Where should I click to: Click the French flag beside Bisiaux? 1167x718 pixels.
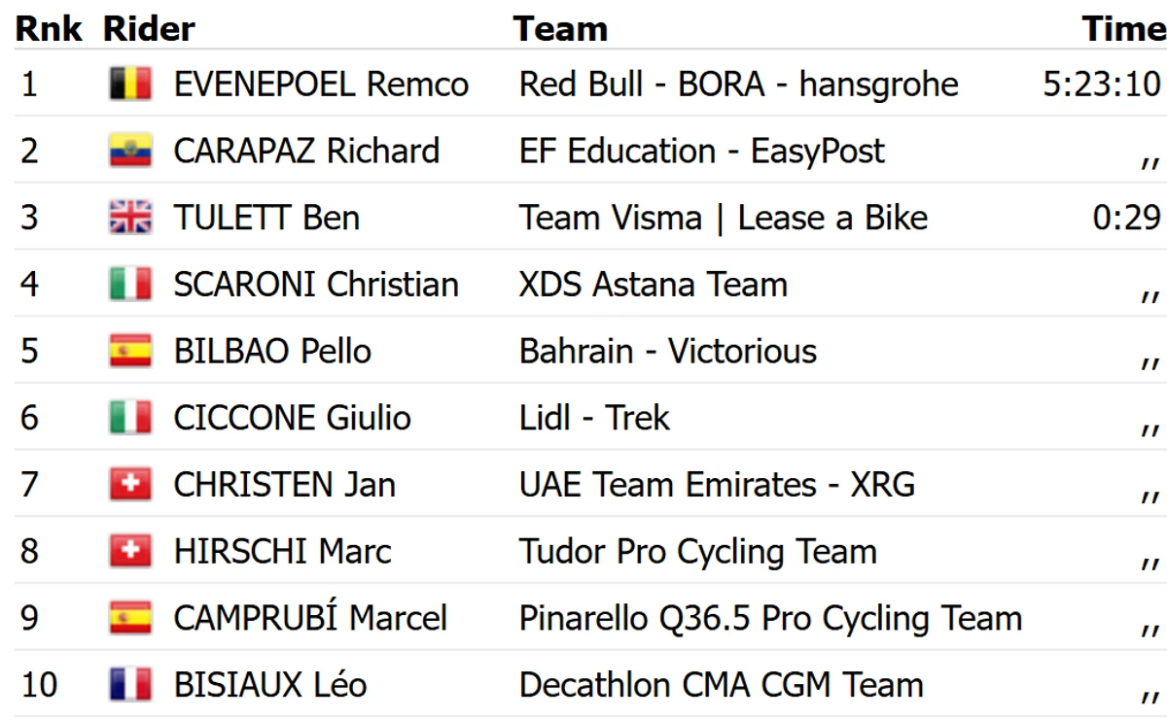130,685
